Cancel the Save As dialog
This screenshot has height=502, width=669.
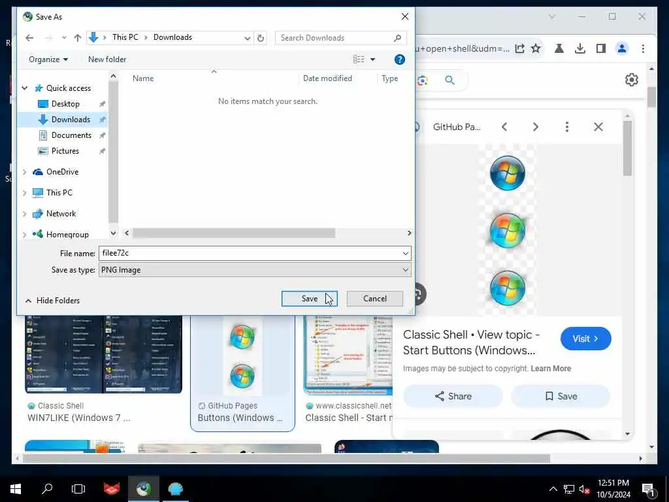coord(374,299)
